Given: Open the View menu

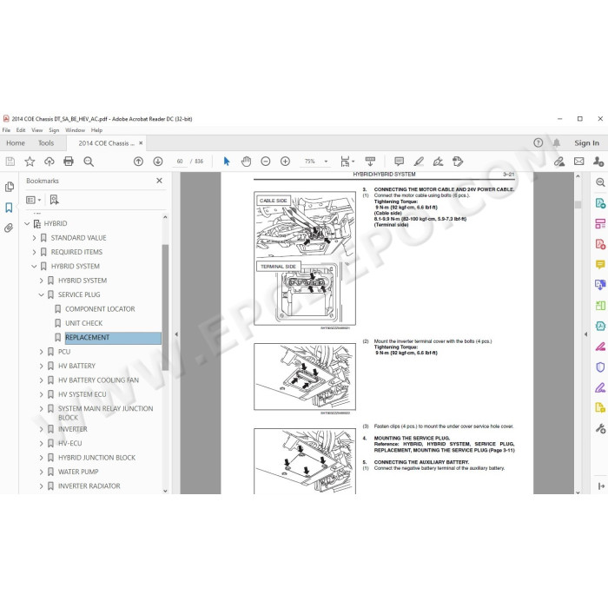Looking at the screenshot, I should pyautogui.click(x=37, y=130).
